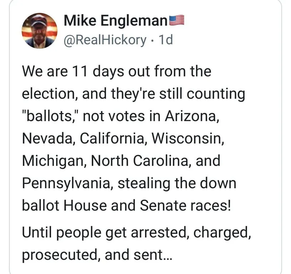Image resolution: width=291 pixels, height=274 pixels.
Task: Open the @RealHickory handle
Action: coord(105,40)
